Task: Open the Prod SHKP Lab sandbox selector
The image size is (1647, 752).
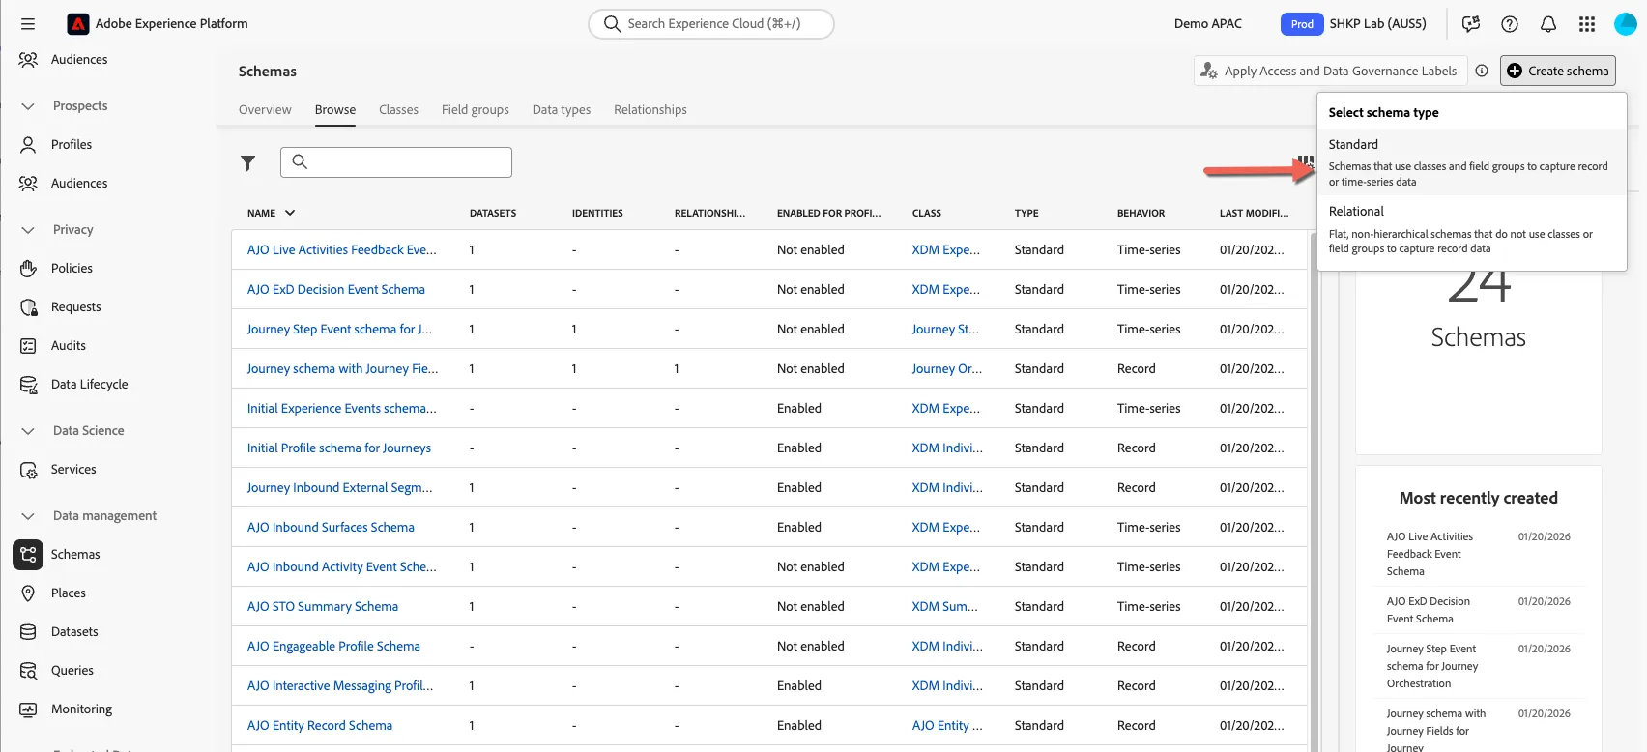Action: (x=1354, y=24)
